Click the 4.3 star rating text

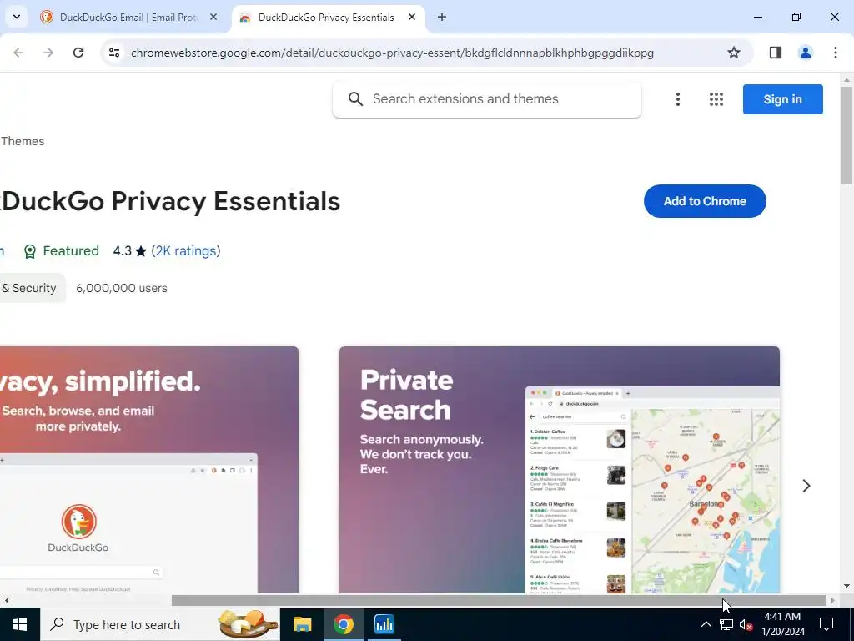tap(130, 250)
